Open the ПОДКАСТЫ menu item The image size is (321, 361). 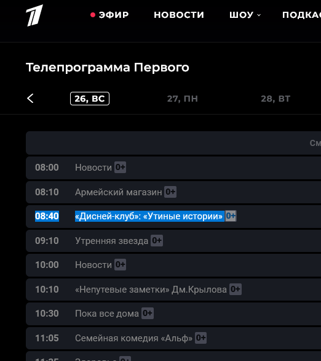point(301,15)
